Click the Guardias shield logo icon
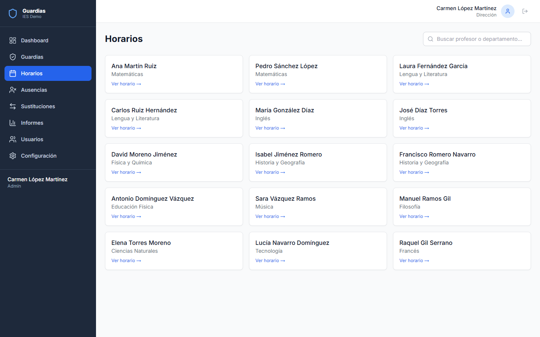Screen dimensions: 540x337 (13, 13)
